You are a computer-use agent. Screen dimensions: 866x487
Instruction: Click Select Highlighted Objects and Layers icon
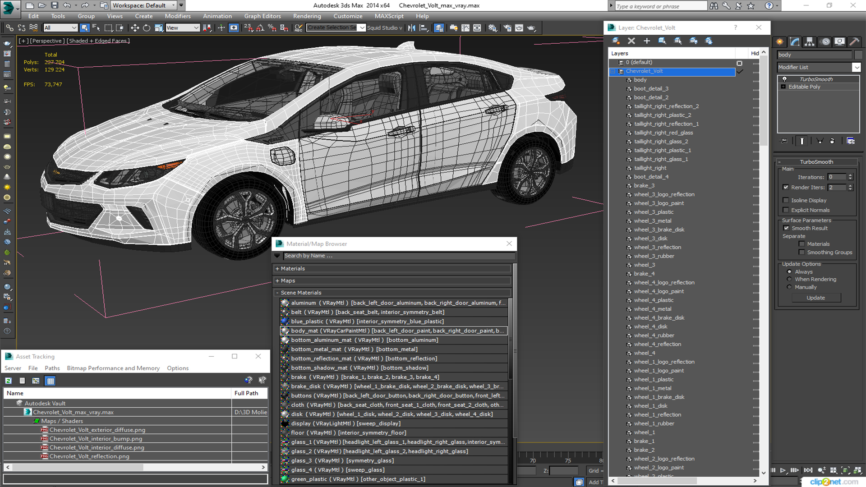[x=662, y=41]
